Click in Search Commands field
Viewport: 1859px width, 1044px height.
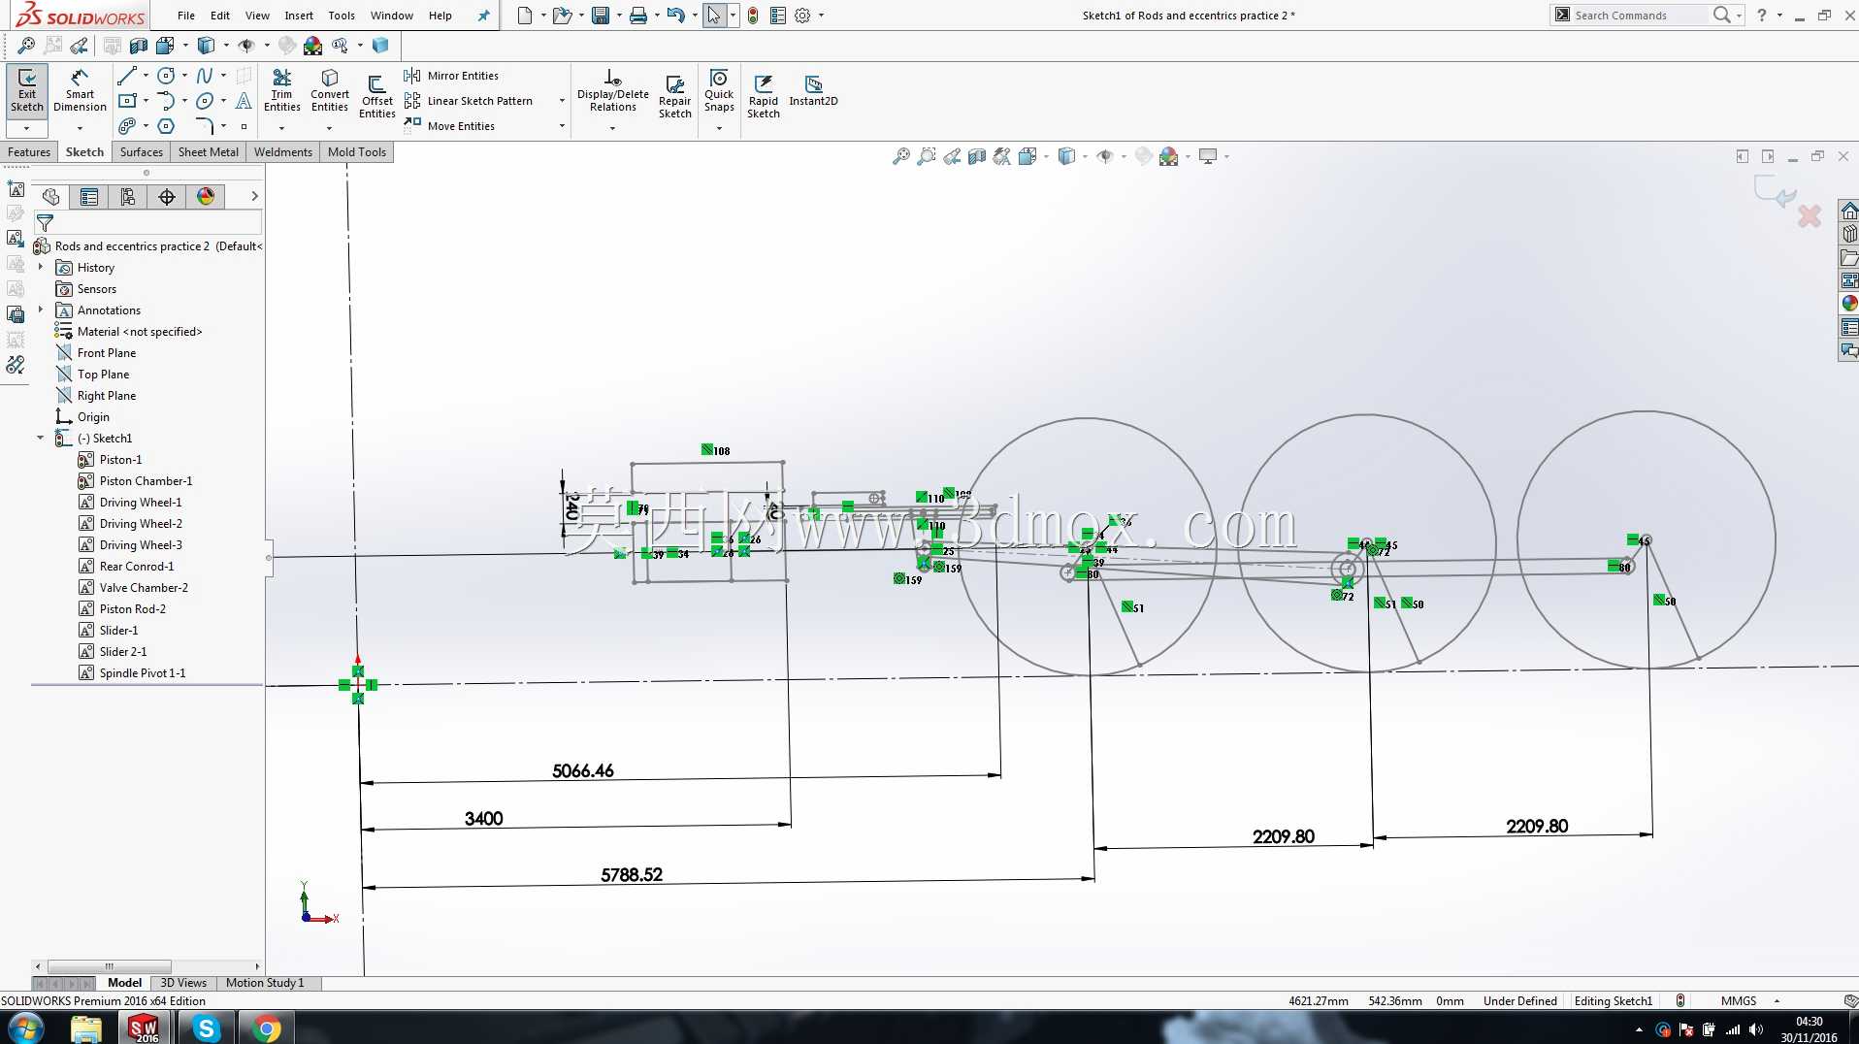[1639, 16]
